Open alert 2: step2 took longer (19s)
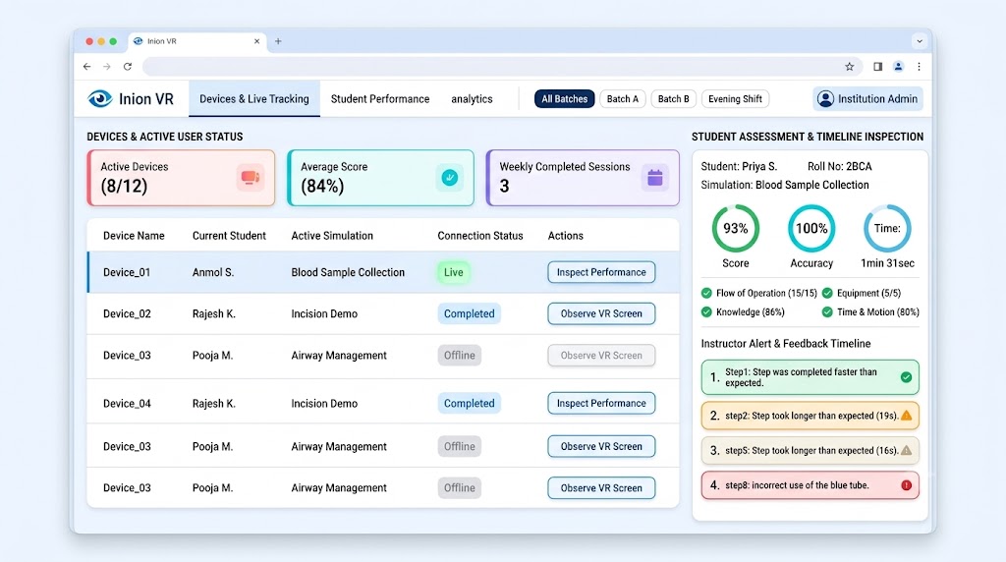 click(810, 416)
